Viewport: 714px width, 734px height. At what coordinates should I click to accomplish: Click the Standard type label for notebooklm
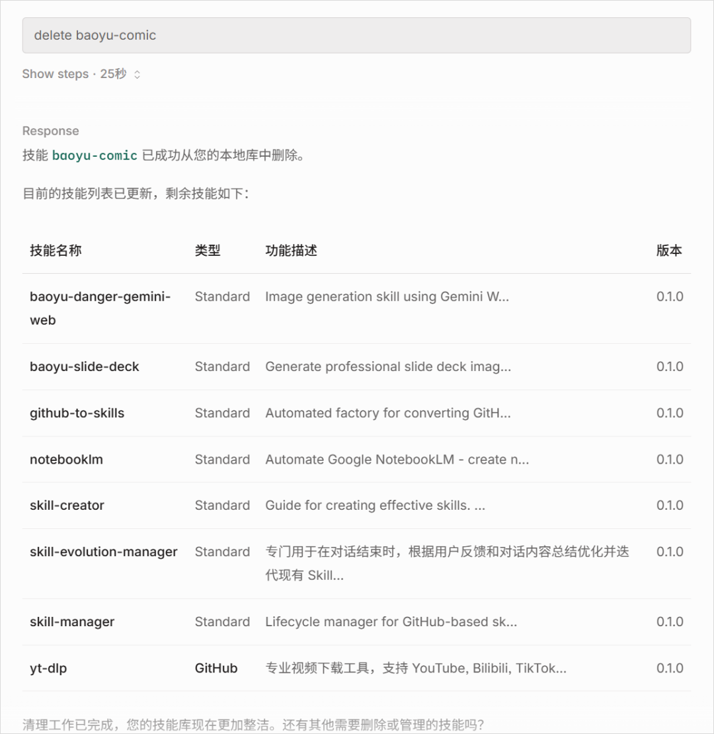click(222, 459)
